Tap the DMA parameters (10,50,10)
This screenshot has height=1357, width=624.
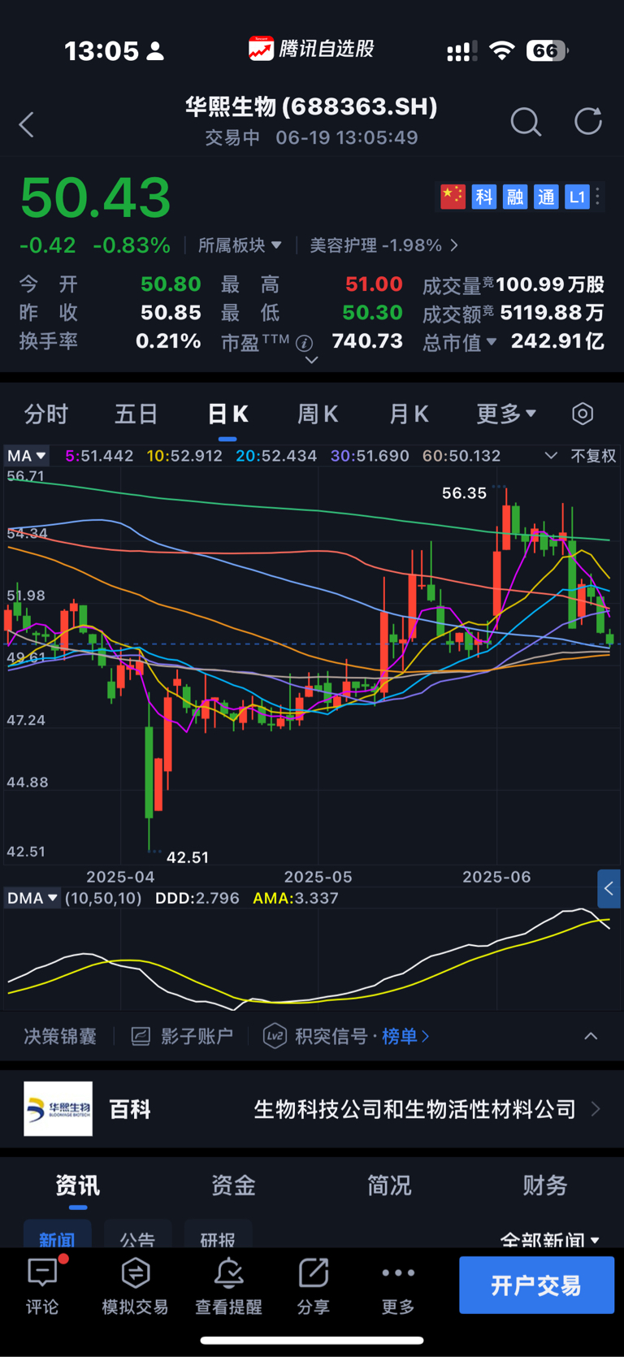pos(103,898)
